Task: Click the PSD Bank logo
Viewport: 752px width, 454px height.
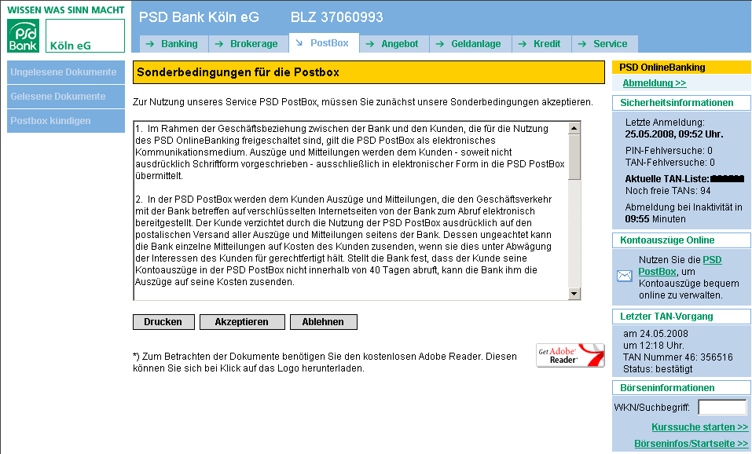Action: [23, 36]
